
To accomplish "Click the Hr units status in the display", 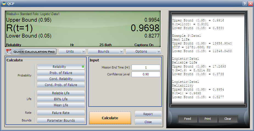I will point(72,45).
